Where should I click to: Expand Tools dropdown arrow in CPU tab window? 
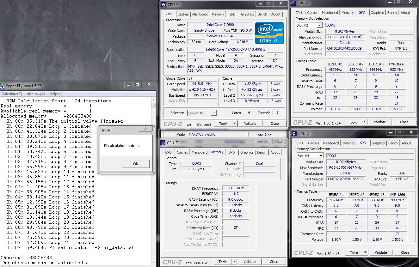click(x=235, y=124)
